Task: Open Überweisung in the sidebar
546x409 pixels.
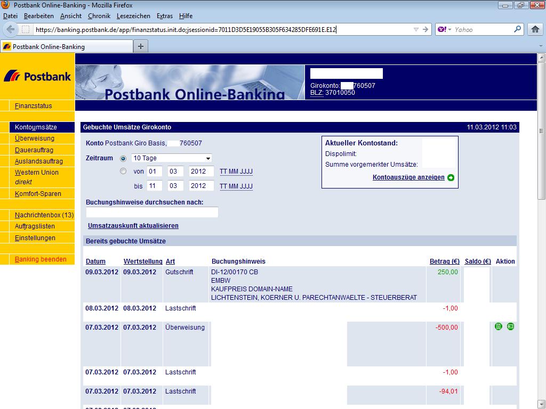Action: 35,138
